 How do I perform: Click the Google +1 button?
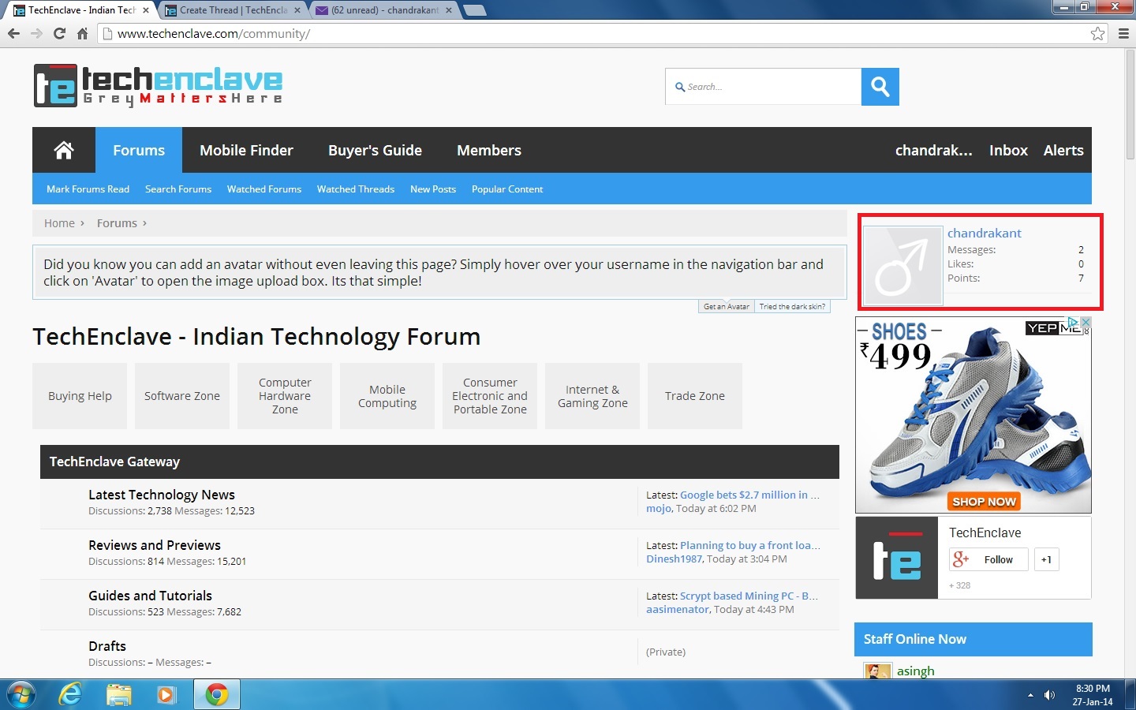1046,559
